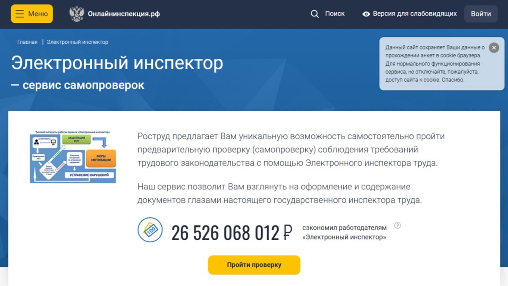Click the Электронный инспектор page heading
This screenshot has height=286, width=508.
pos(117,63)
